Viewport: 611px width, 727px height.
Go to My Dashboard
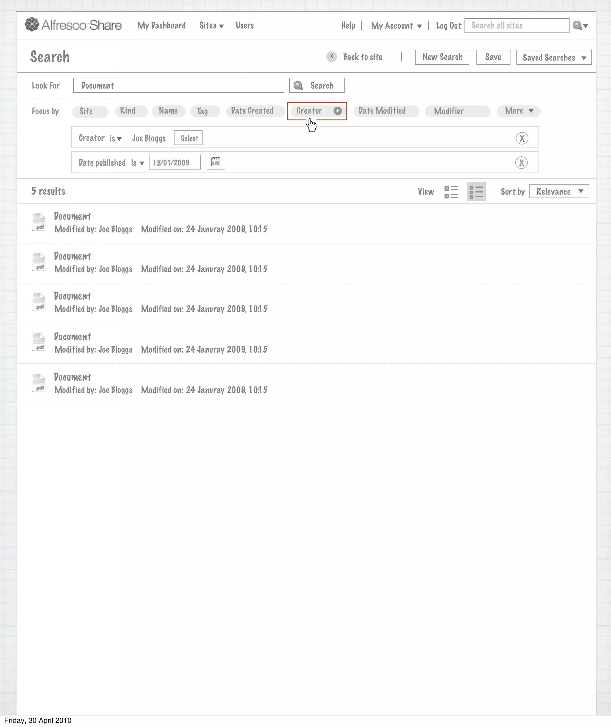click(x=161, y=26)
